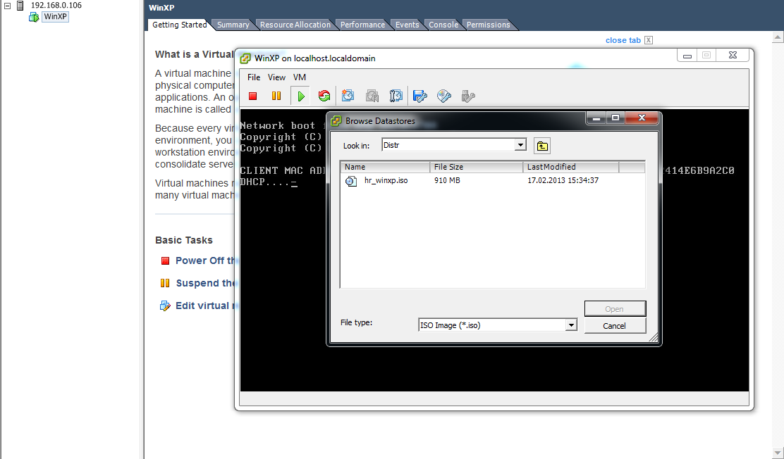Go up one folder level in Browse Datastores

(542, 146)
